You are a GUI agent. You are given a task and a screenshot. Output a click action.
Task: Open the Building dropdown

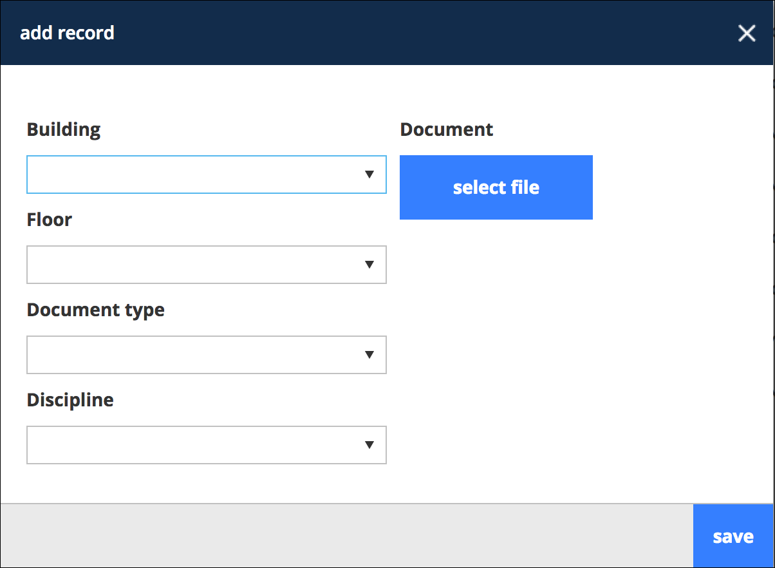pyautogui.click(x=207, y=175)
